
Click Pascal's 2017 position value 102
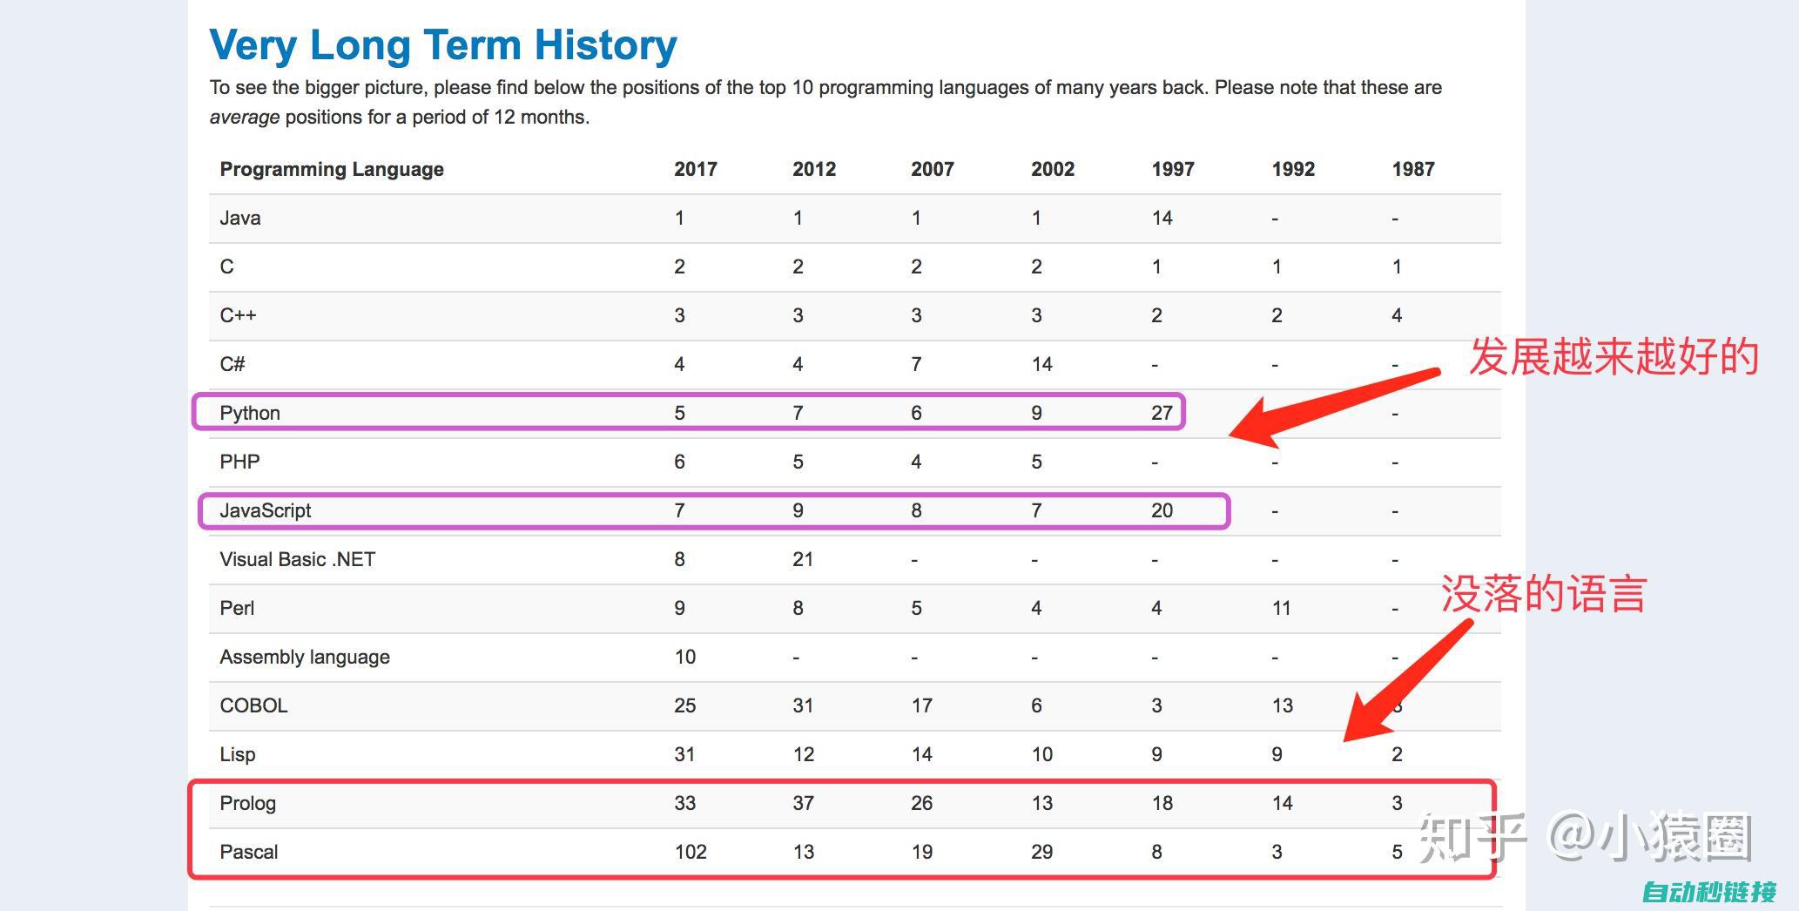tap(691, 852)
